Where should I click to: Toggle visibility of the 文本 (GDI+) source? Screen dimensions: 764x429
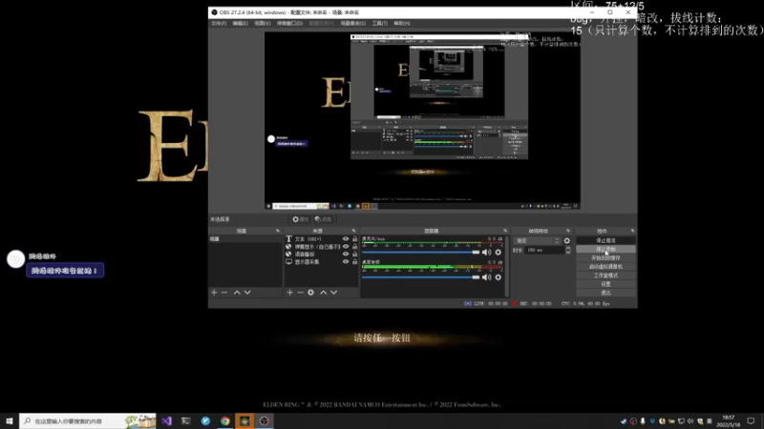click(346, 239)
